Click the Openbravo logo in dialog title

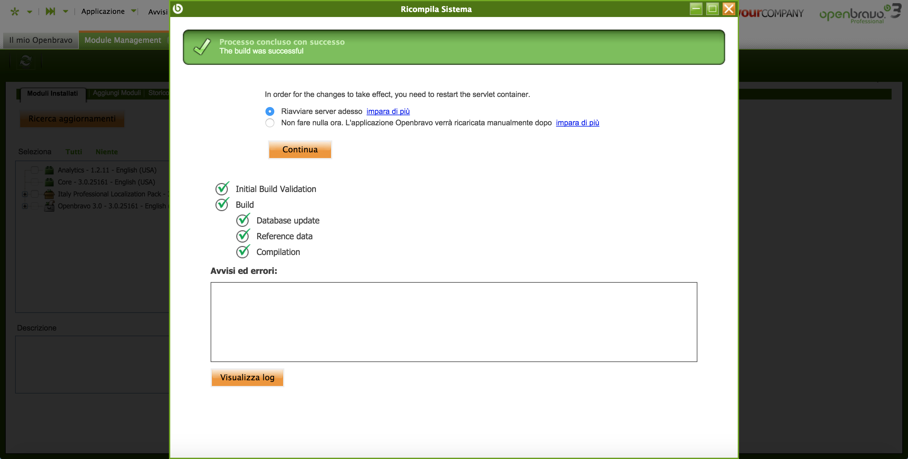click(178, 9)
